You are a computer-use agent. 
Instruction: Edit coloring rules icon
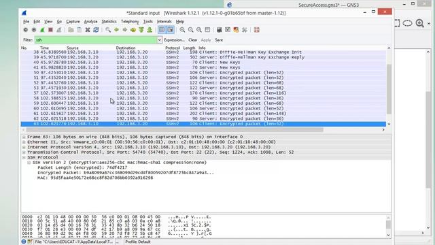(x=236, y=30)
